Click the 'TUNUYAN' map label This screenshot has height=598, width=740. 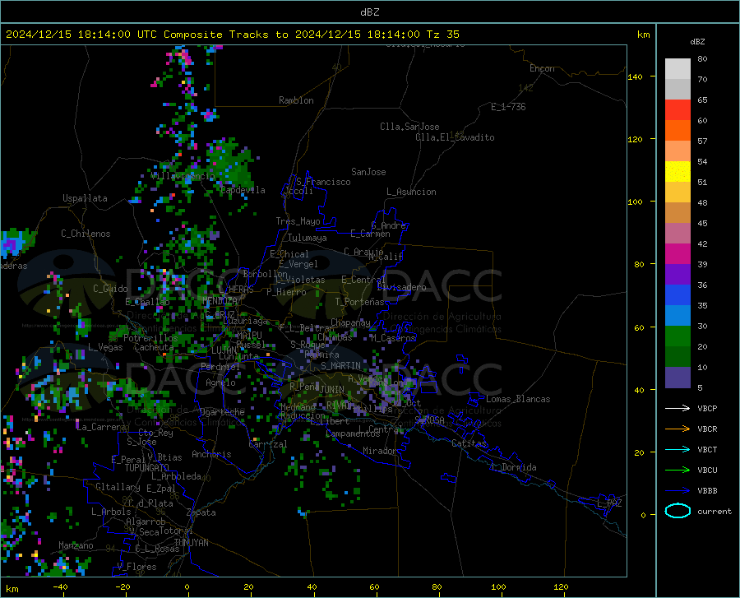click(x=191, y=543)
